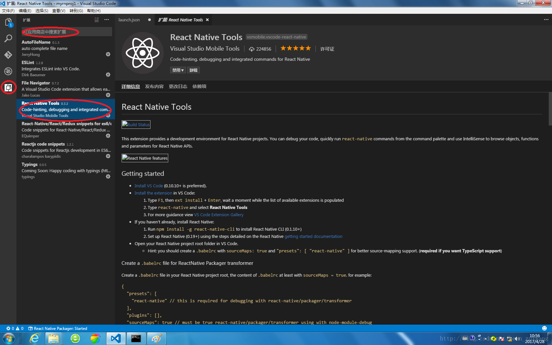Image resolution: width=552 pixels, height=345 pixels.
Task: Click the Visual Studio Mobile Tools publisher link
Action: (x=205, y=49)
